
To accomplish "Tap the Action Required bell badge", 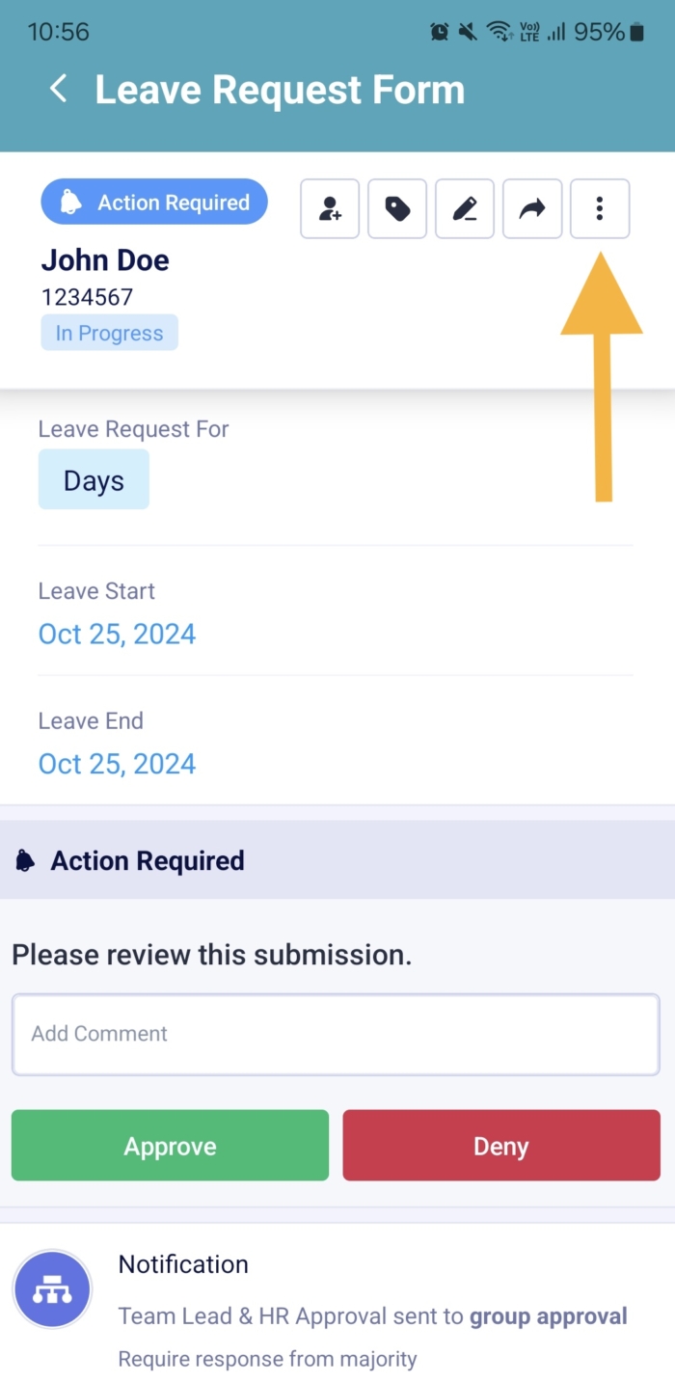I will coord(154,203).
